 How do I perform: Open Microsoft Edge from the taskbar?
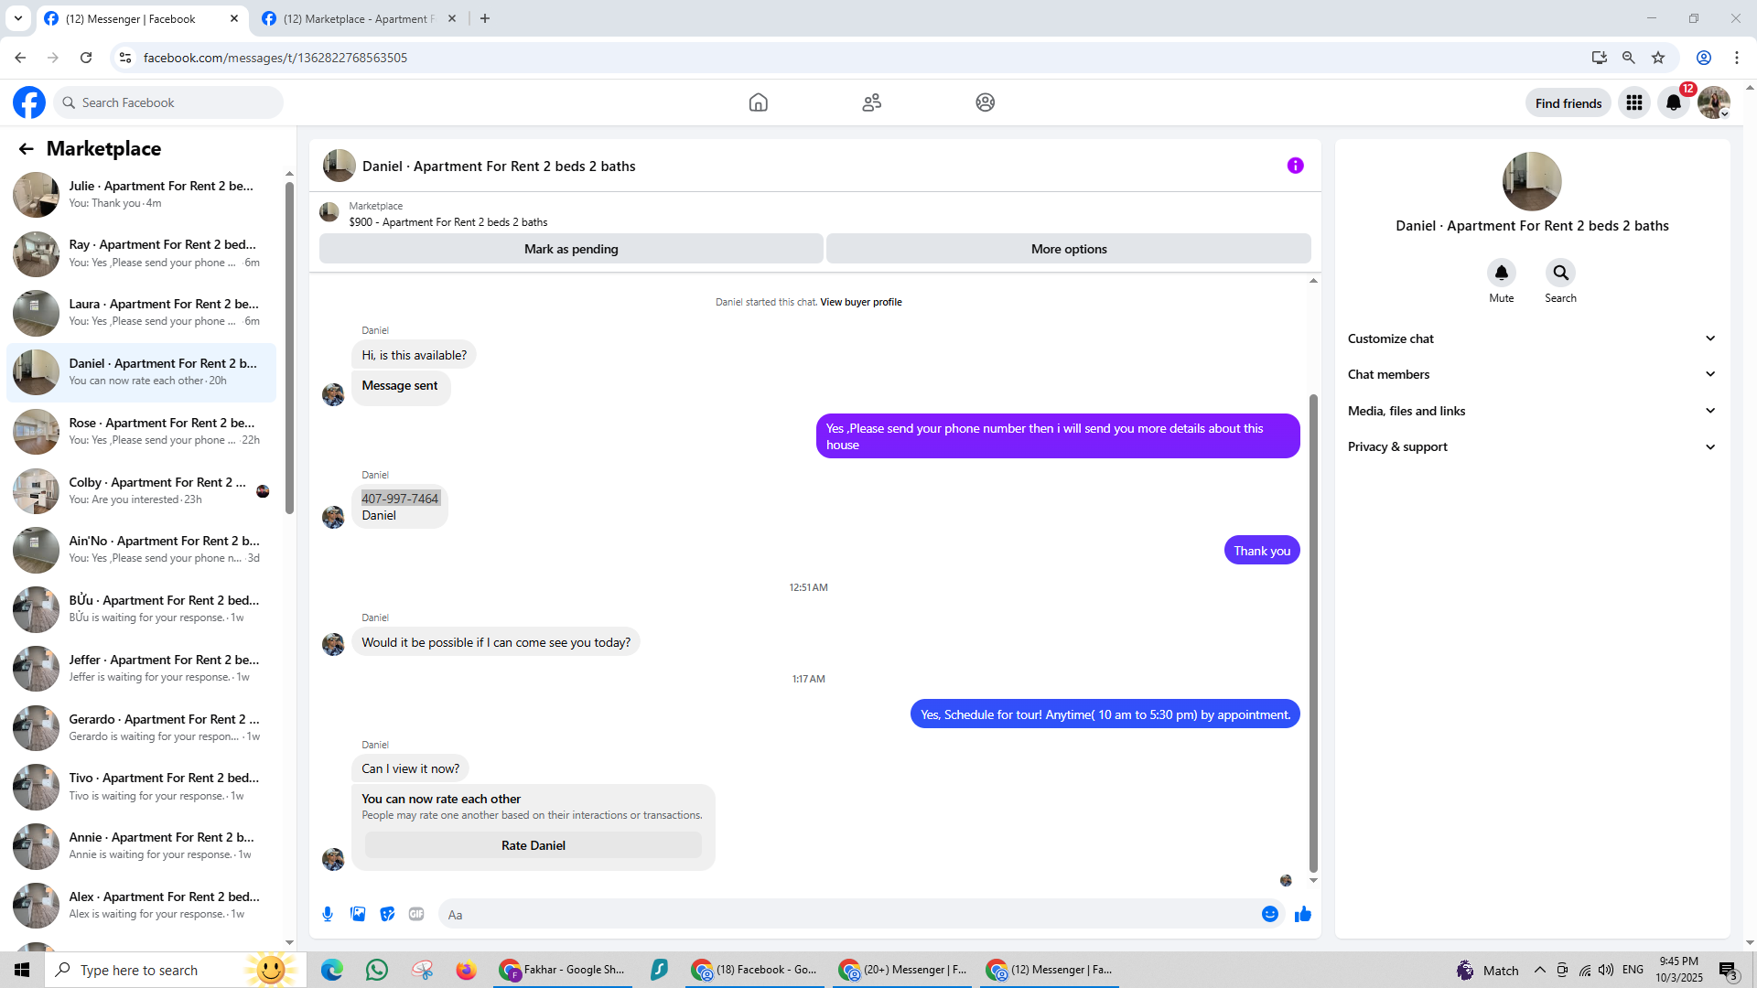(331, 970)
